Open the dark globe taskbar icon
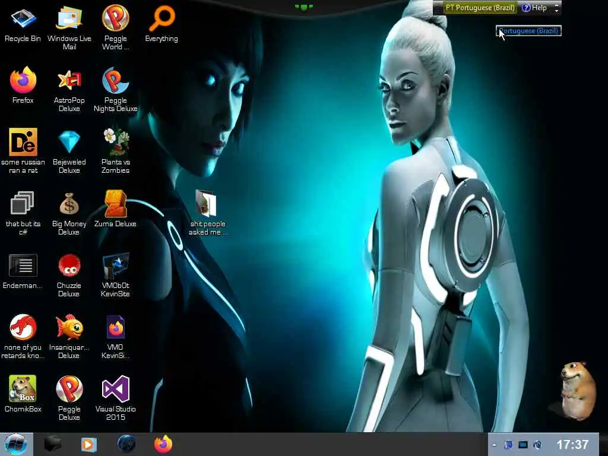Image resolution: width=608 pixels, height=456 pixels. (126, 444)
